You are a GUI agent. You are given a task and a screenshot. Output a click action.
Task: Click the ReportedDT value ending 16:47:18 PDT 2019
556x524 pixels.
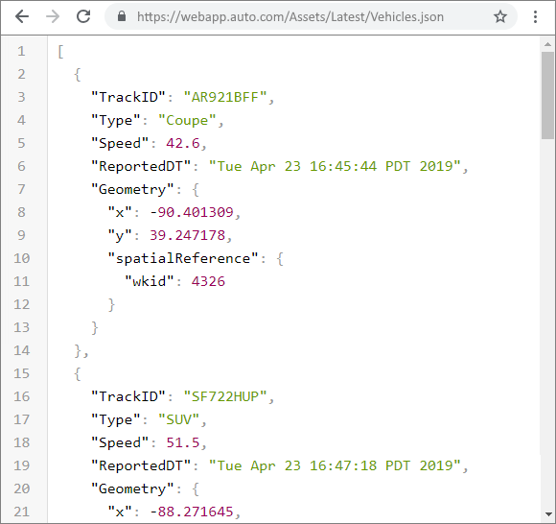335,465
